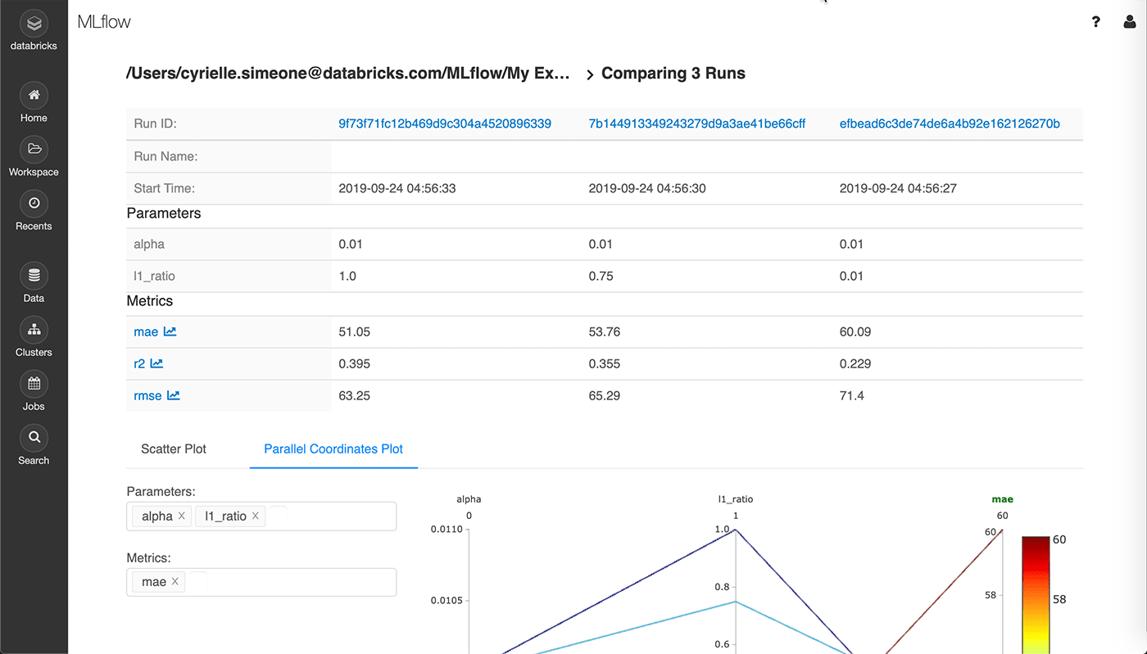Click the Databricks logo icon
Image resolution: width=1147 pixels, height=654 pixels.
coord(34,24)
